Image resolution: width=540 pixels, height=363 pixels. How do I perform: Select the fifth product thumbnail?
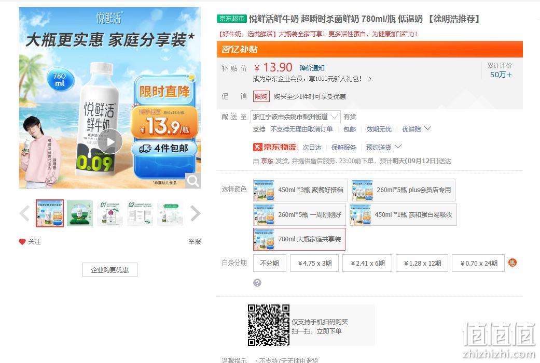[x=170, y=213]
